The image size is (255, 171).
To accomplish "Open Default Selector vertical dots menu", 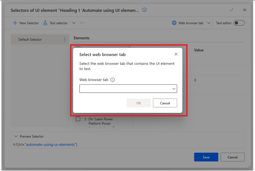I will [x=65, y=39].
